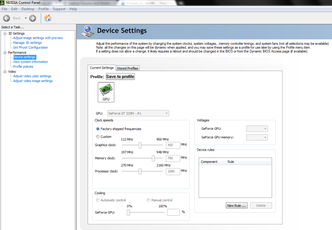Image resolution: width=332 pixels, height=230 pixels.
Task: Click the Graphics clock MHz field
Action: [173, 145]
